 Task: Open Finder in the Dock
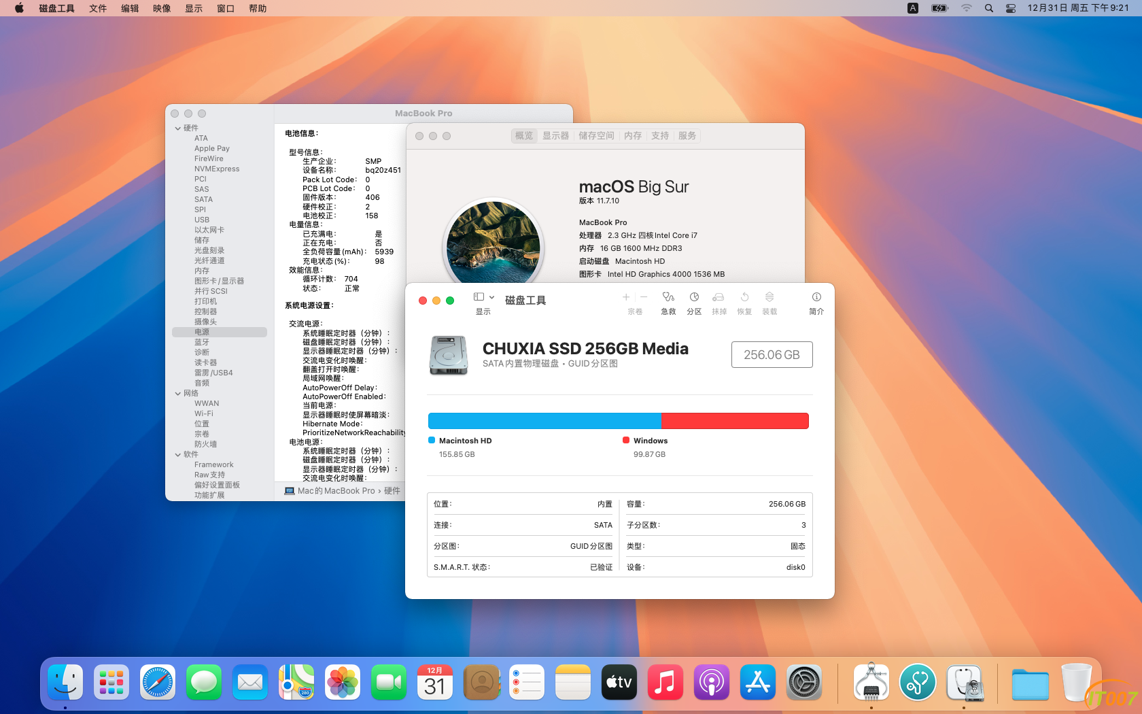click(x=65, y=682)
